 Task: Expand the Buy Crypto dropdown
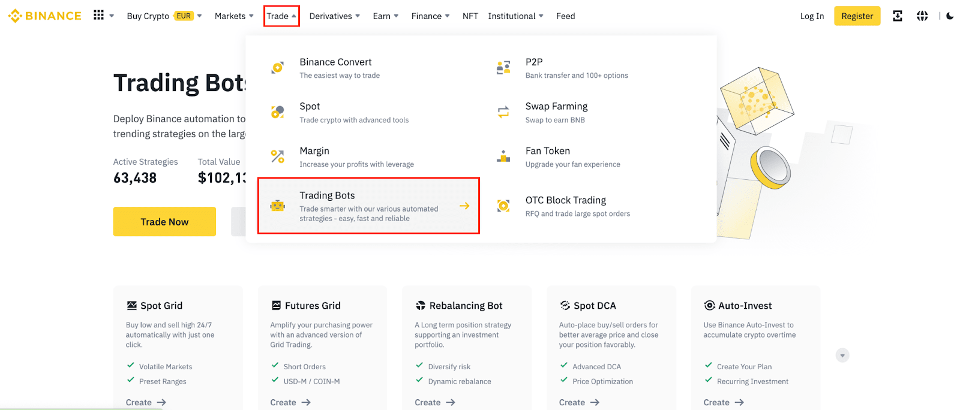[200, 16]
